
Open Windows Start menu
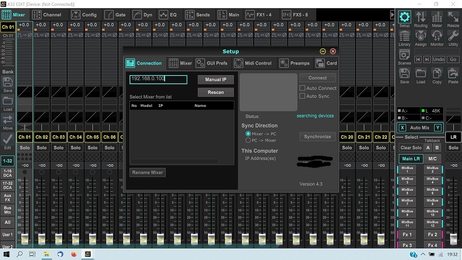point(6,254)
